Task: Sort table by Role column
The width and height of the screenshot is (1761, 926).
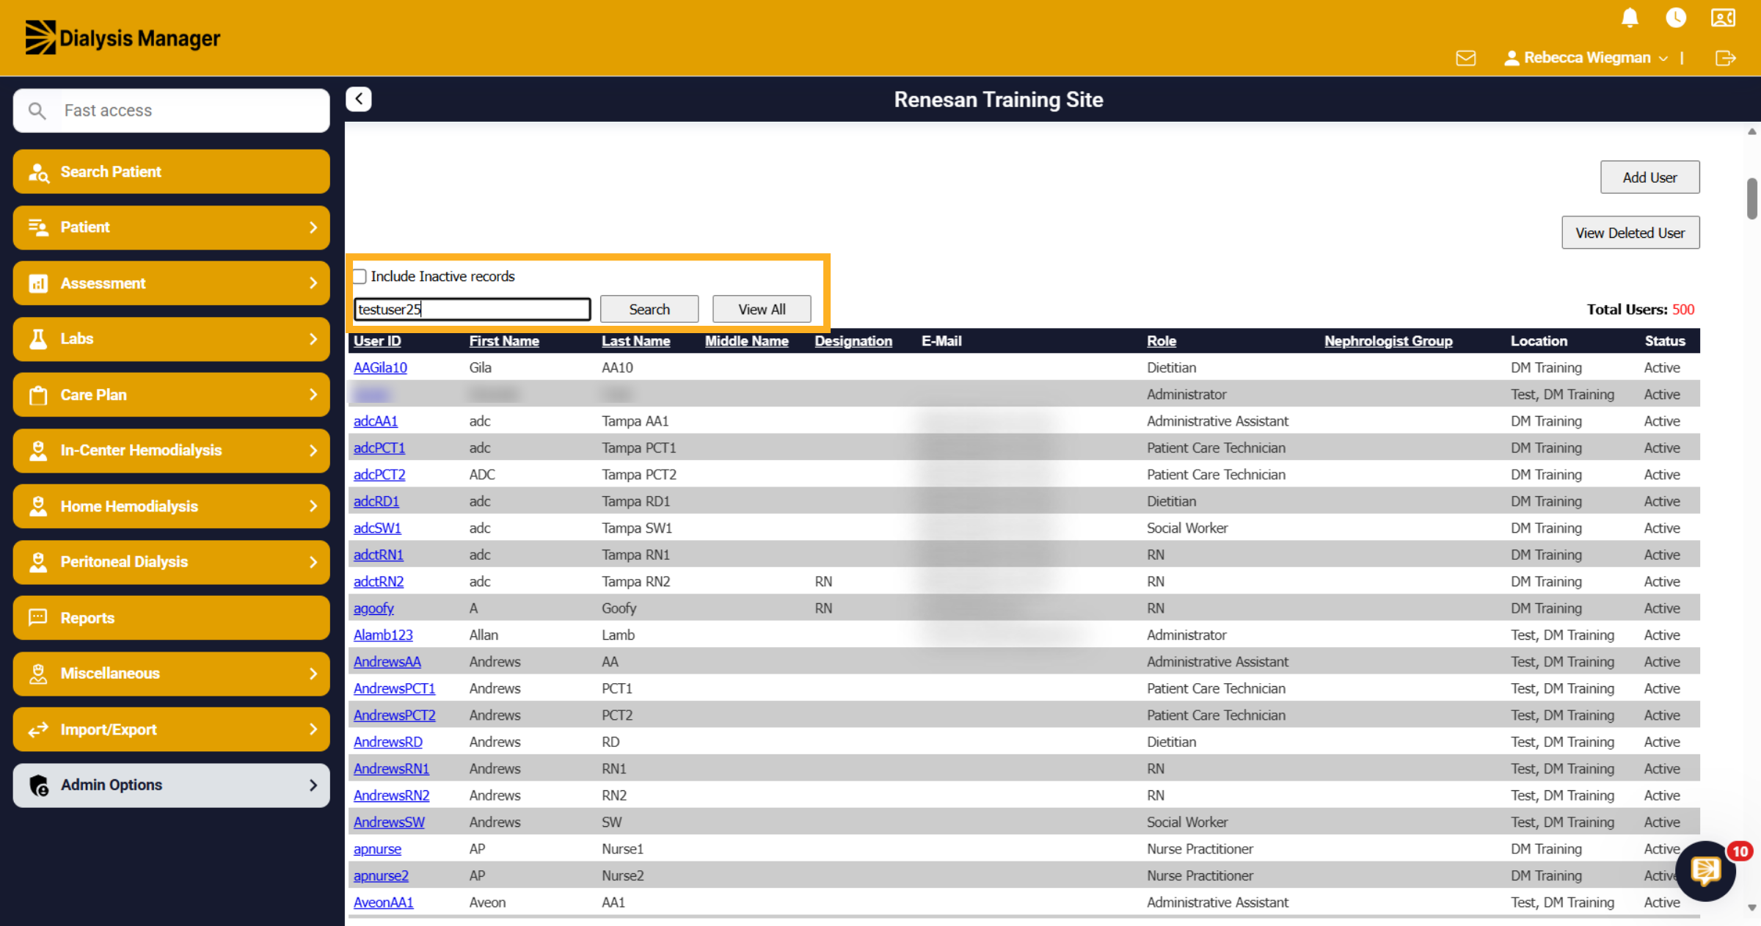Action: pos(1161,341)
